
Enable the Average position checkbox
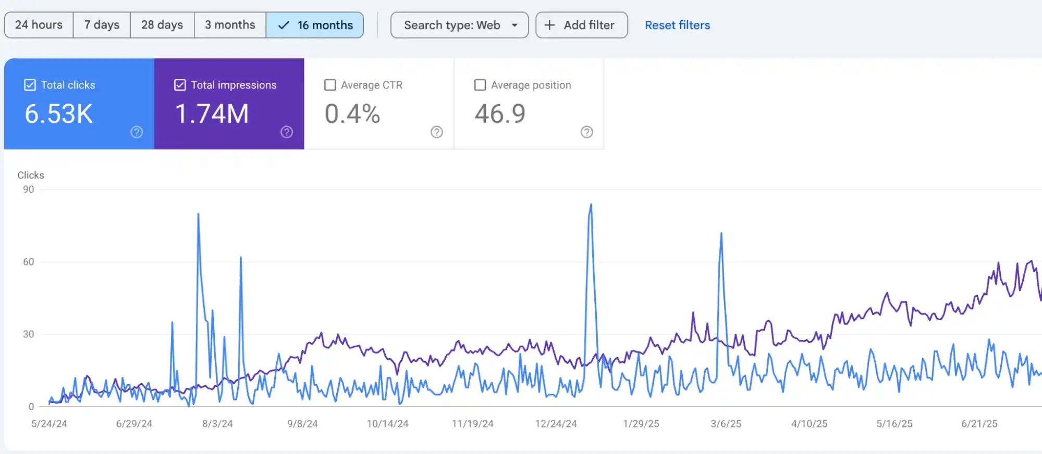click(x=480, y=85)
